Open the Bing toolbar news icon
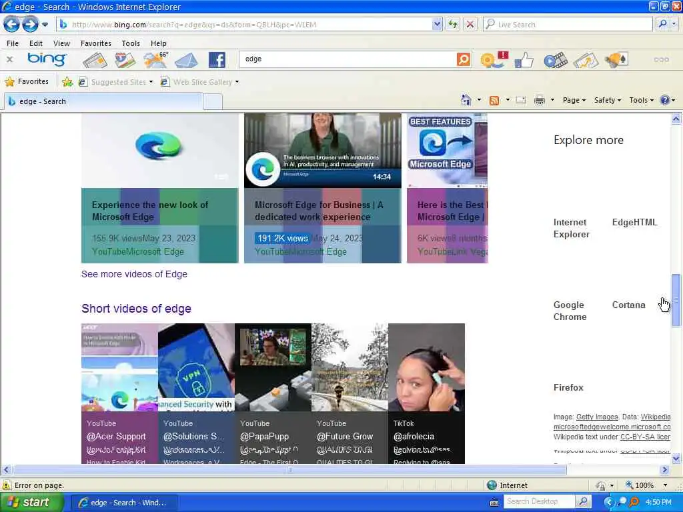Image resolution: width=683 pixels, height=512 pixels. (x=95, y=60)
